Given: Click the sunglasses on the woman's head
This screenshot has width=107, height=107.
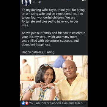Looking at the screenshot, I should [47, 66].
